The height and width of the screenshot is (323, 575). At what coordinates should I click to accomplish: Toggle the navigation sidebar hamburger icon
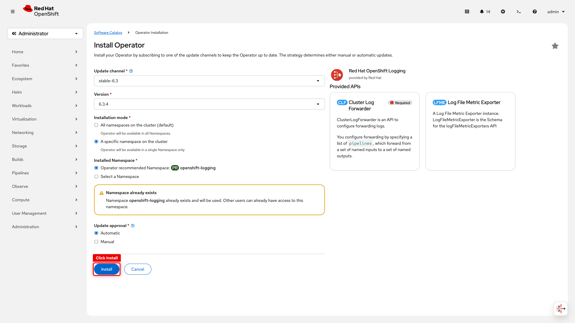[x=13, y=11]
